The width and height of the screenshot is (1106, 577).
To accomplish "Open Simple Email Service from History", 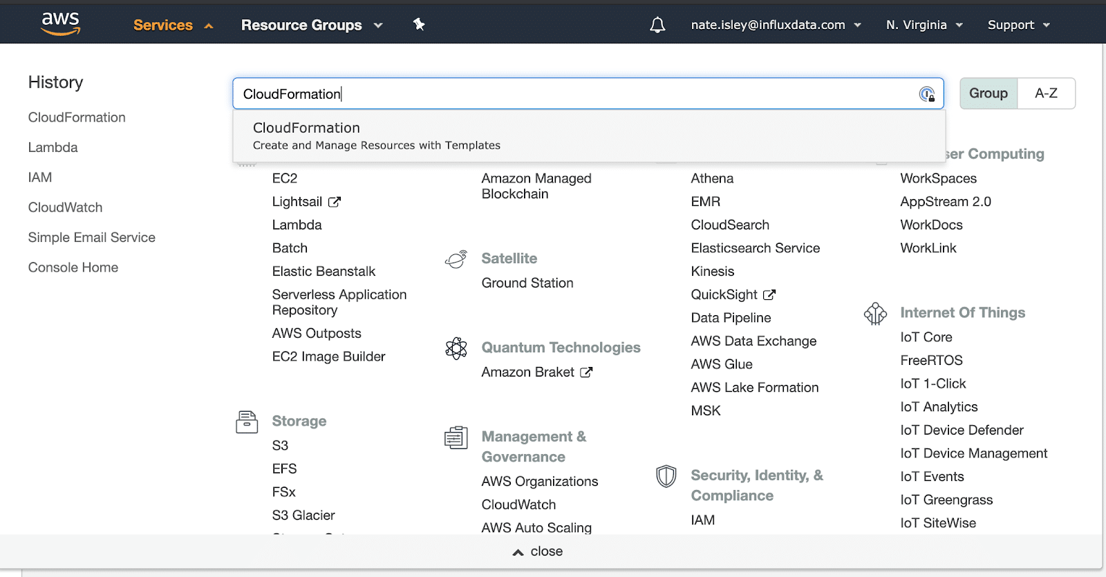I will coord(91,238).
